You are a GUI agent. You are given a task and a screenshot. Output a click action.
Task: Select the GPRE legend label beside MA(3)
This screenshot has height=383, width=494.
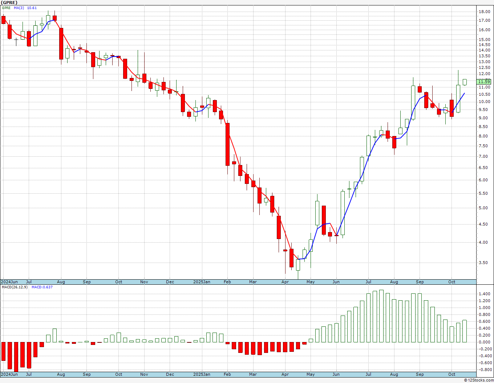click(6, 8)
